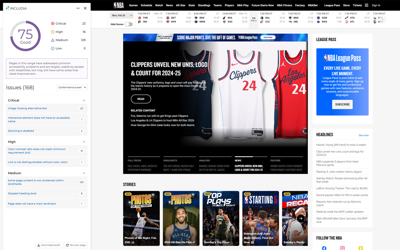The image size is (400, 250).
Task: Open the Schedule menu item
Action: click(x=146, y=5)
